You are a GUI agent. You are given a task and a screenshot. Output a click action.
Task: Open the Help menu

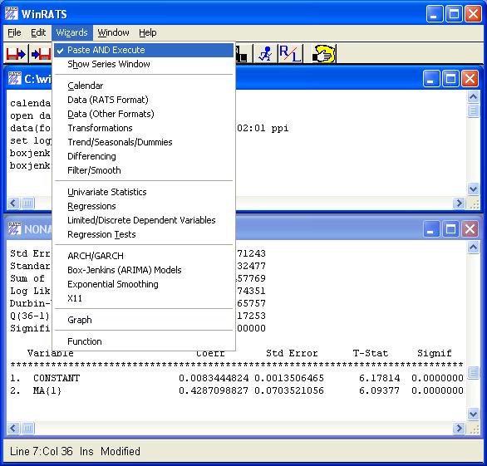(148, 32)
